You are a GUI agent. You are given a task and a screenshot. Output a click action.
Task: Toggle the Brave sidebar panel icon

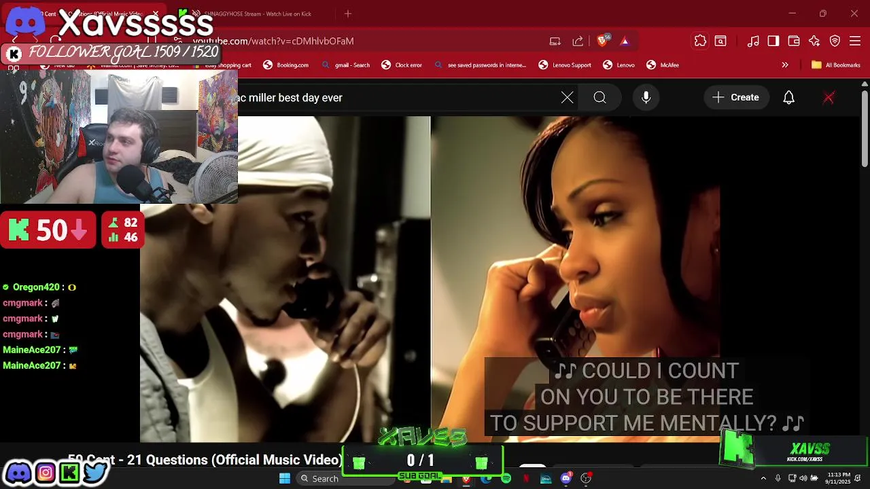tap(773, 41)
